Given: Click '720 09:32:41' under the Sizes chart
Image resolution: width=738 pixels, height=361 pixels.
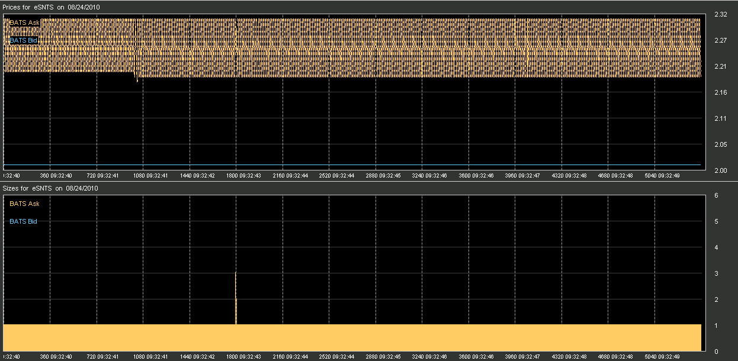Looking at the screenshot, I should tap(102, 357).
